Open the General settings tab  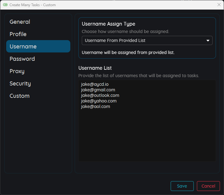20,22
